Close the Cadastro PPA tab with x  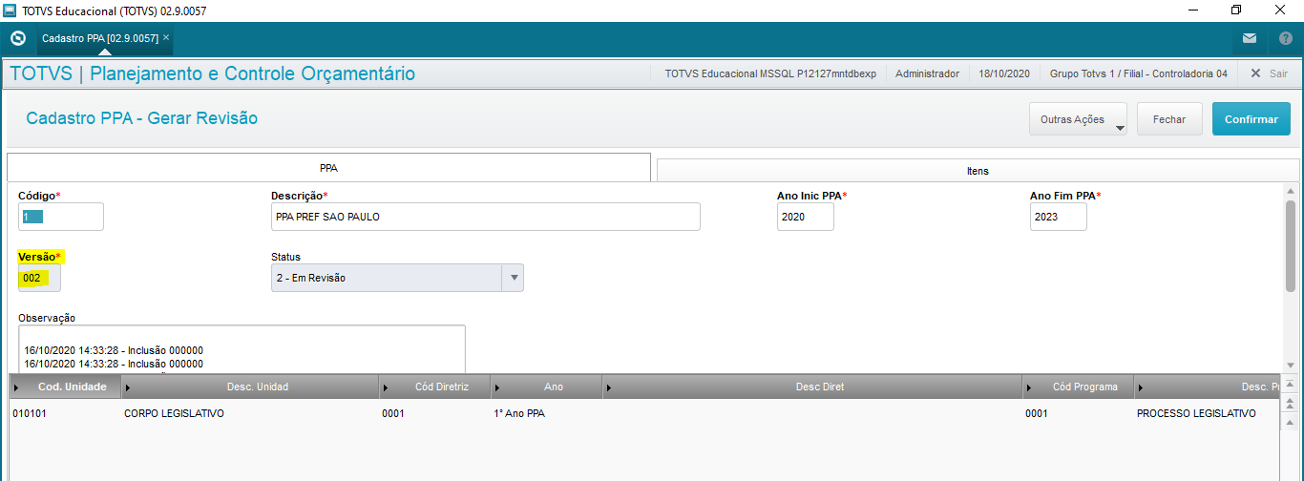(166, 37)
